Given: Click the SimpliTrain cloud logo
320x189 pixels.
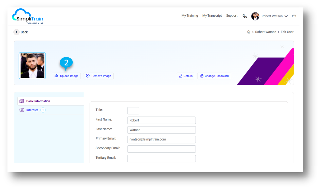Looking at the screenshot, I should tap(27, 16).
